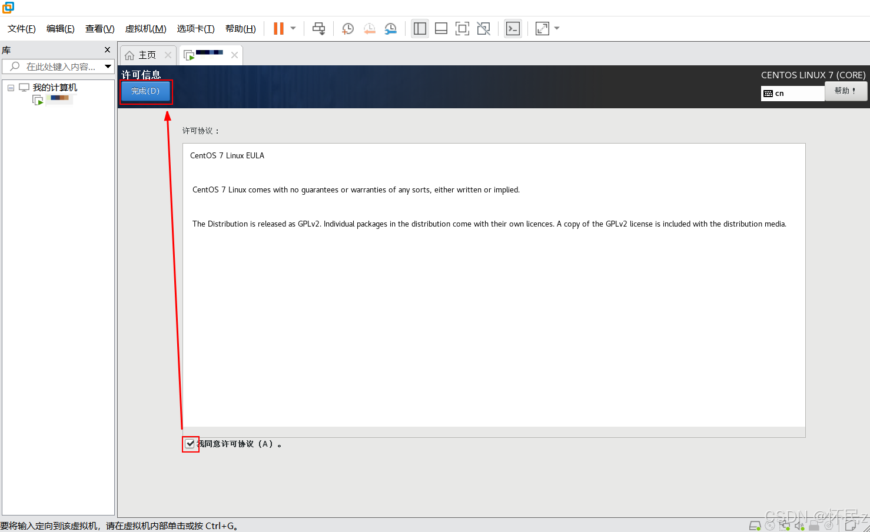Click the VMware Workstation app logo icon

(8, 7)
